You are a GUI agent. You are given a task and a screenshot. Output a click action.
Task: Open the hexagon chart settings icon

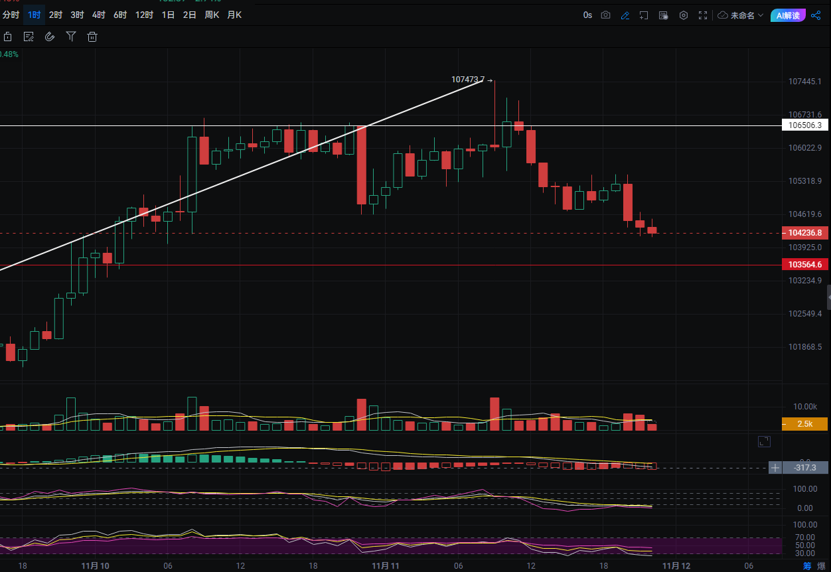[683, 15]
